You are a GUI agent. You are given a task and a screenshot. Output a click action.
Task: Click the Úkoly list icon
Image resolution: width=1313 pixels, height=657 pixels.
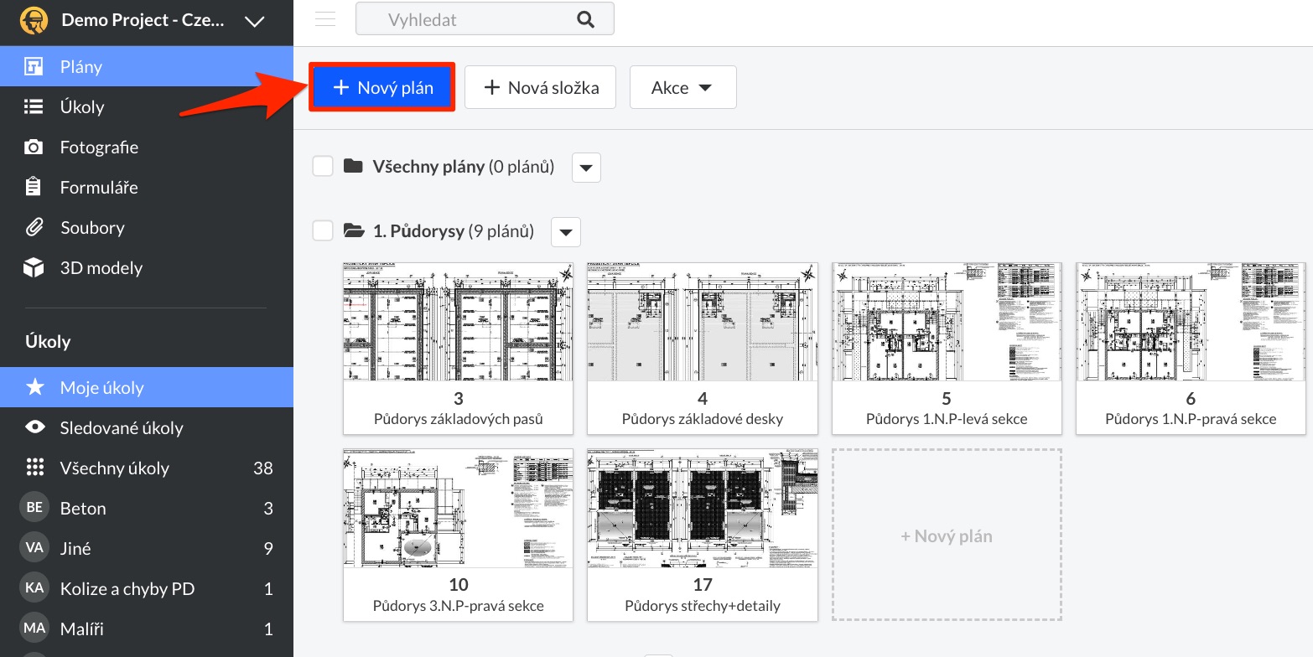tap(34, 106)
